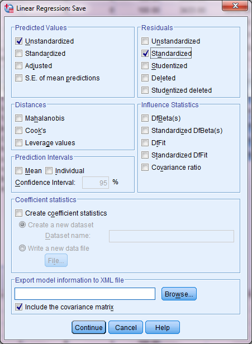Screen dimensions: 252x344
Task: Enable Standardized DfBeta(s) checkbox
Action: click(x=145, y=131)
